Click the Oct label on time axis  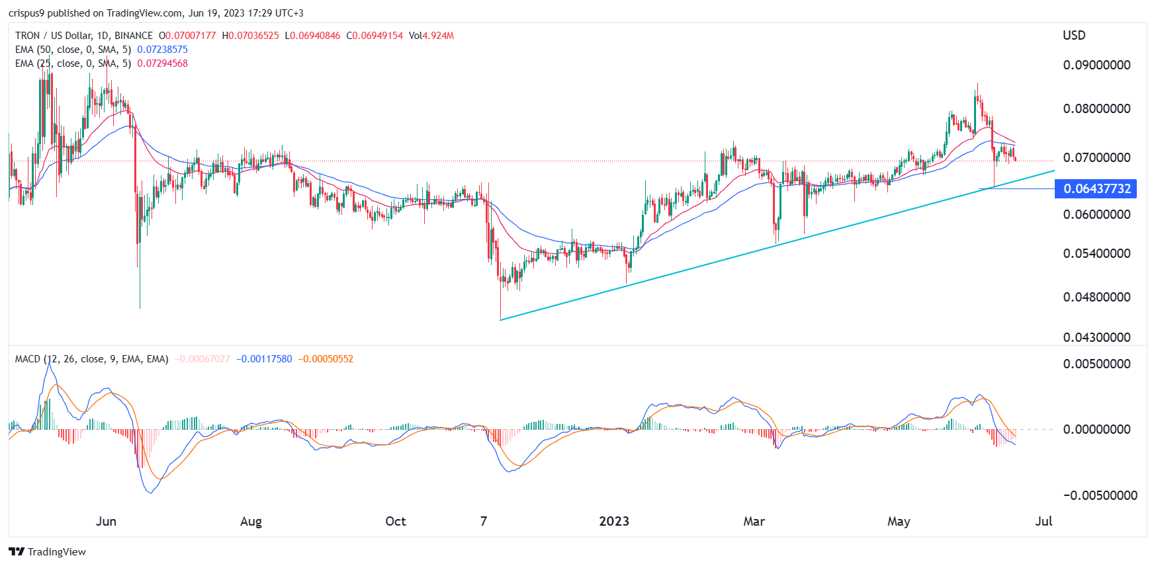396,521
